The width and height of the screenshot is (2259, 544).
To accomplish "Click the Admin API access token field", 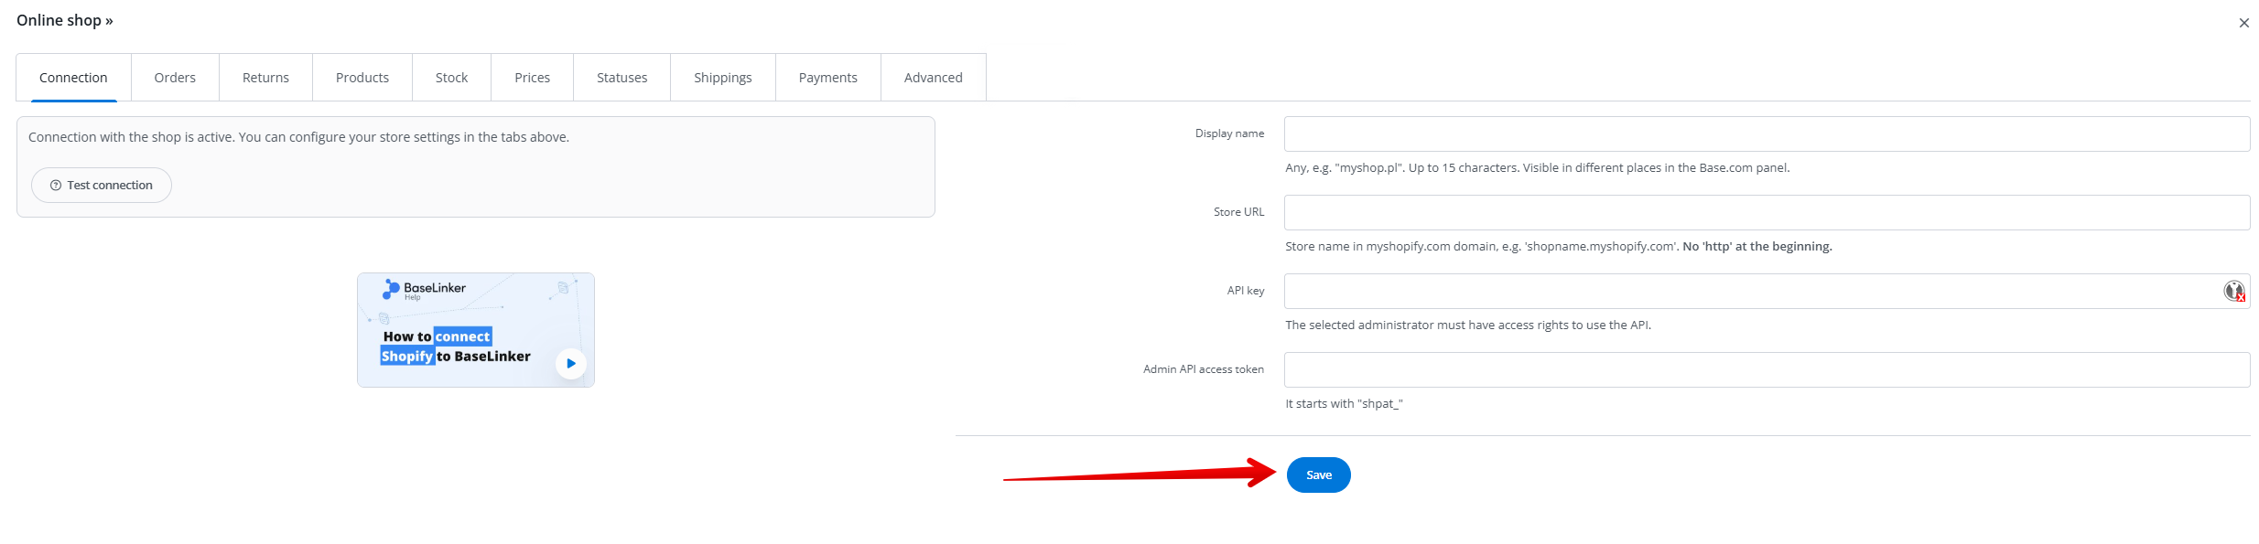I will point(1766,369).
